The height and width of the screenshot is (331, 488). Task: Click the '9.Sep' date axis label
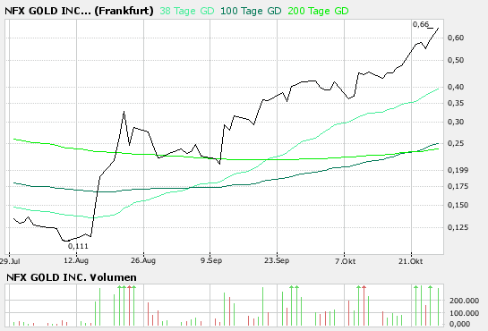pyautogui.click(x=211, y=260)
